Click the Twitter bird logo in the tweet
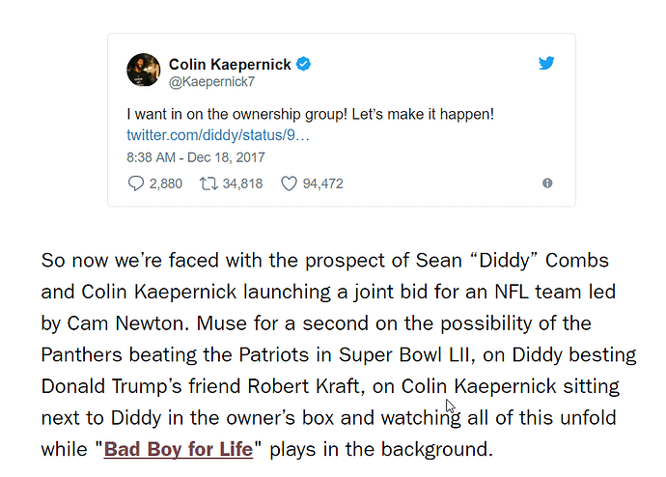 click(546, 64)
